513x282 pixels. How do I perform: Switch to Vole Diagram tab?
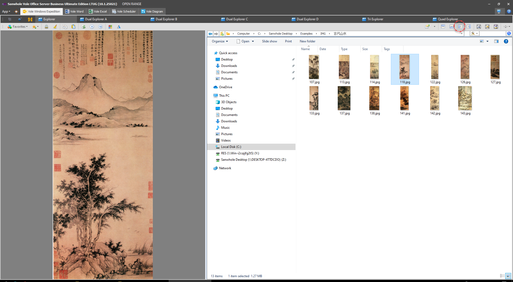click(152, 11)
